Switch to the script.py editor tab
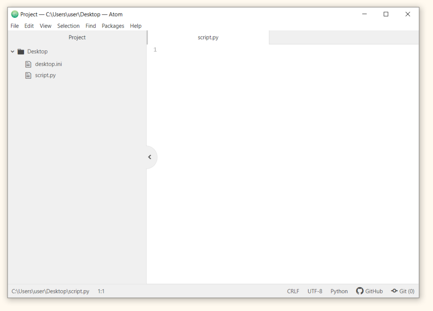Viewport: 433px width, 311px height. click(208, 37)
